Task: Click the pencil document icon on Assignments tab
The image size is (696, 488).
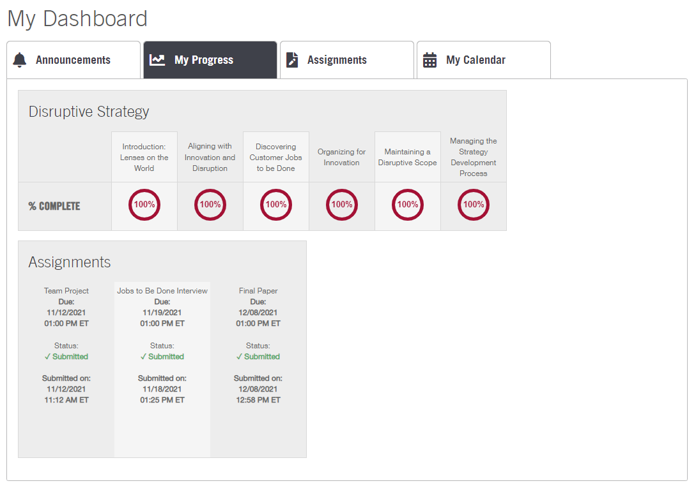Action: tap(293, 59)
